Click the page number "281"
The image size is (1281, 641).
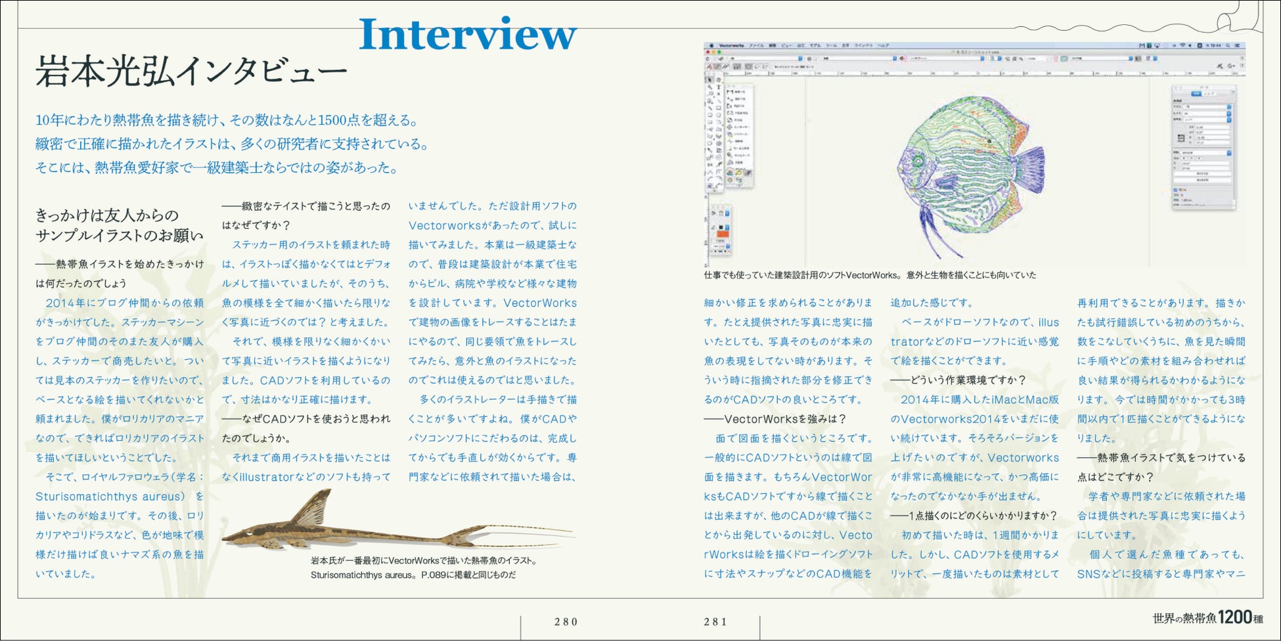[715, 622]
